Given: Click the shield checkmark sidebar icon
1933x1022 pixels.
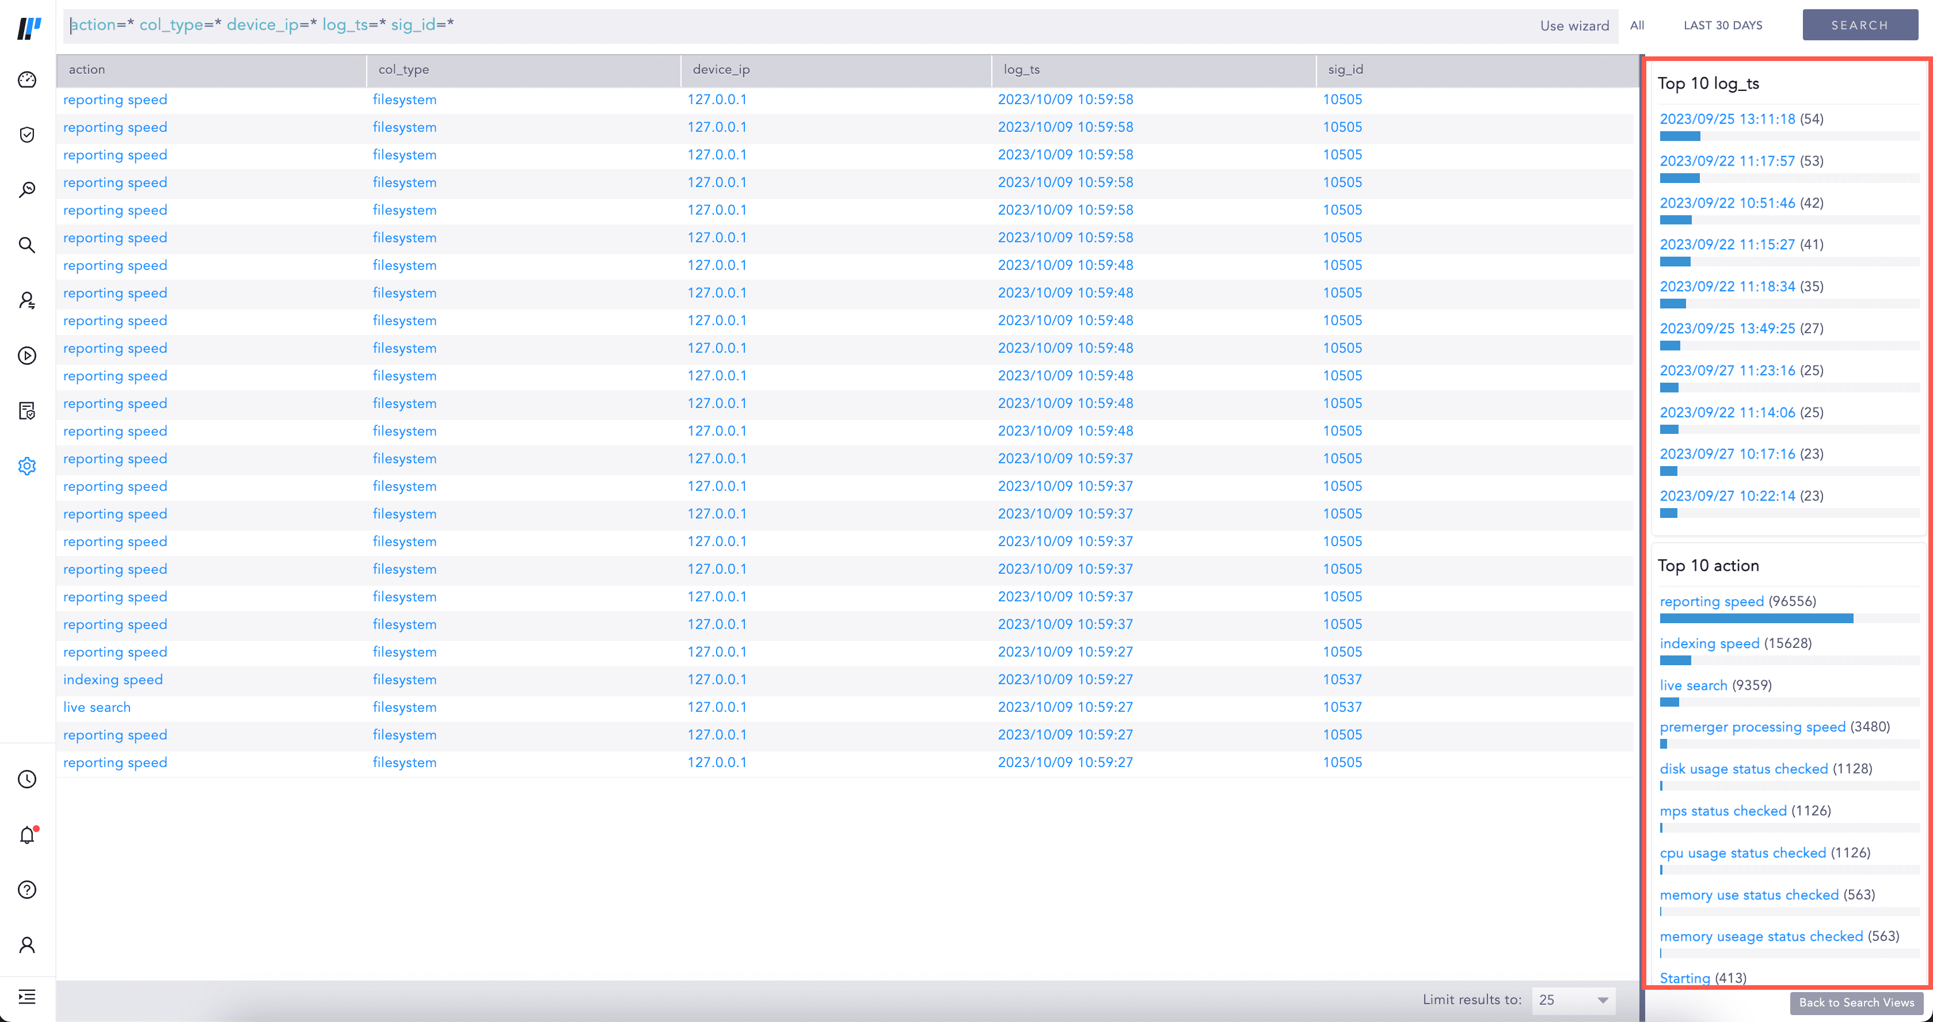Looking at the screenshot, I should click(27, 135).
